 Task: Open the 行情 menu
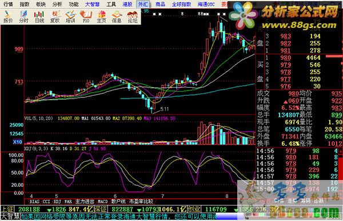pyautogui.click(x=8, y=4)
